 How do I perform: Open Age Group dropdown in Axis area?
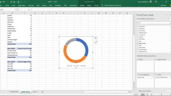152,77
